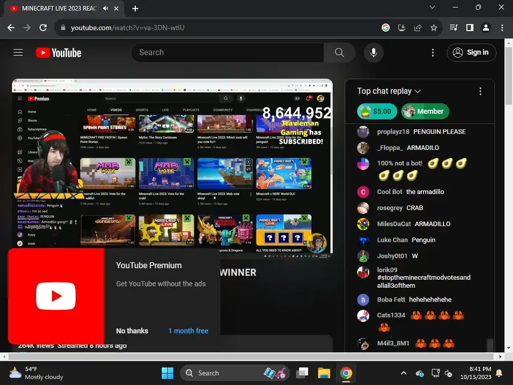Click the magnifier search button on YouTube
513x385 pixels.
click(x=339, y=52)
